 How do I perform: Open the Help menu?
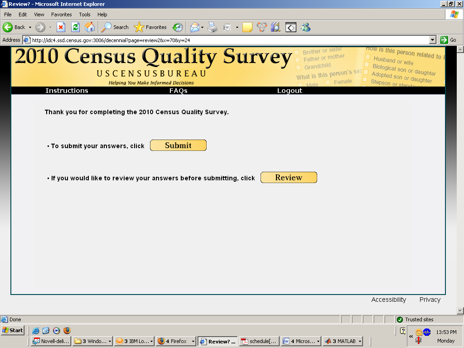[x=102, y=14]
